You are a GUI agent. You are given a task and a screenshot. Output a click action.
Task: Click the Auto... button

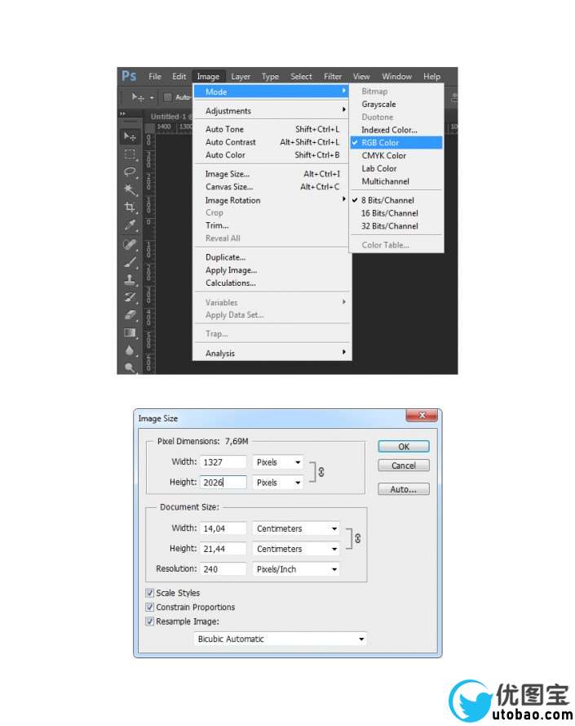[x=404, y=489]
